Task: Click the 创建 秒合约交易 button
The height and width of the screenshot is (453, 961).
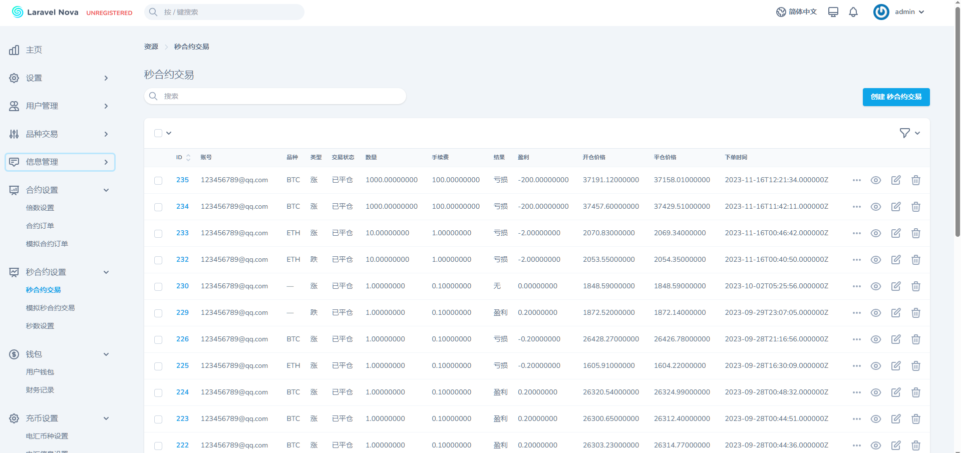Action: point(896,97)
